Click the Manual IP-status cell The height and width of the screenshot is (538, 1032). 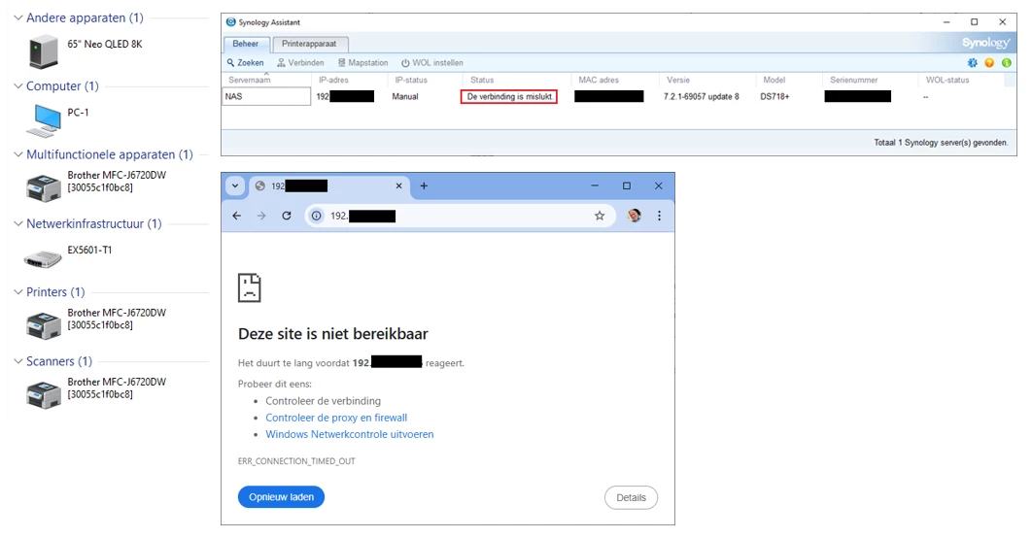click(405, 97)
